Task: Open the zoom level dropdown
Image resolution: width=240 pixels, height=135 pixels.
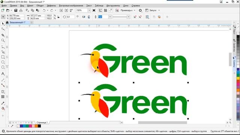Action: pos(89,10)
